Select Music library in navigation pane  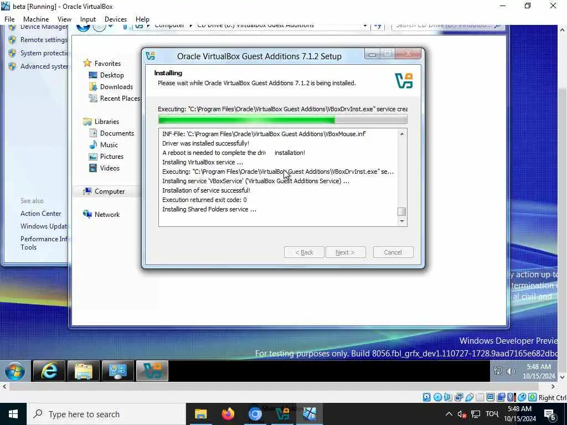click(x=109, y=145)
